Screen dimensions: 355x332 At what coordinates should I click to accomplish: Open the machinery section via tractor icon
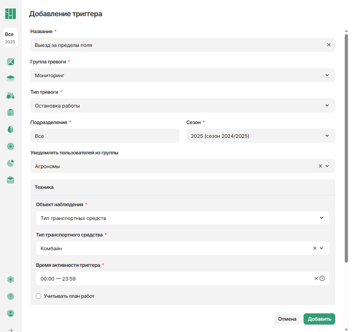click(10, 96)
